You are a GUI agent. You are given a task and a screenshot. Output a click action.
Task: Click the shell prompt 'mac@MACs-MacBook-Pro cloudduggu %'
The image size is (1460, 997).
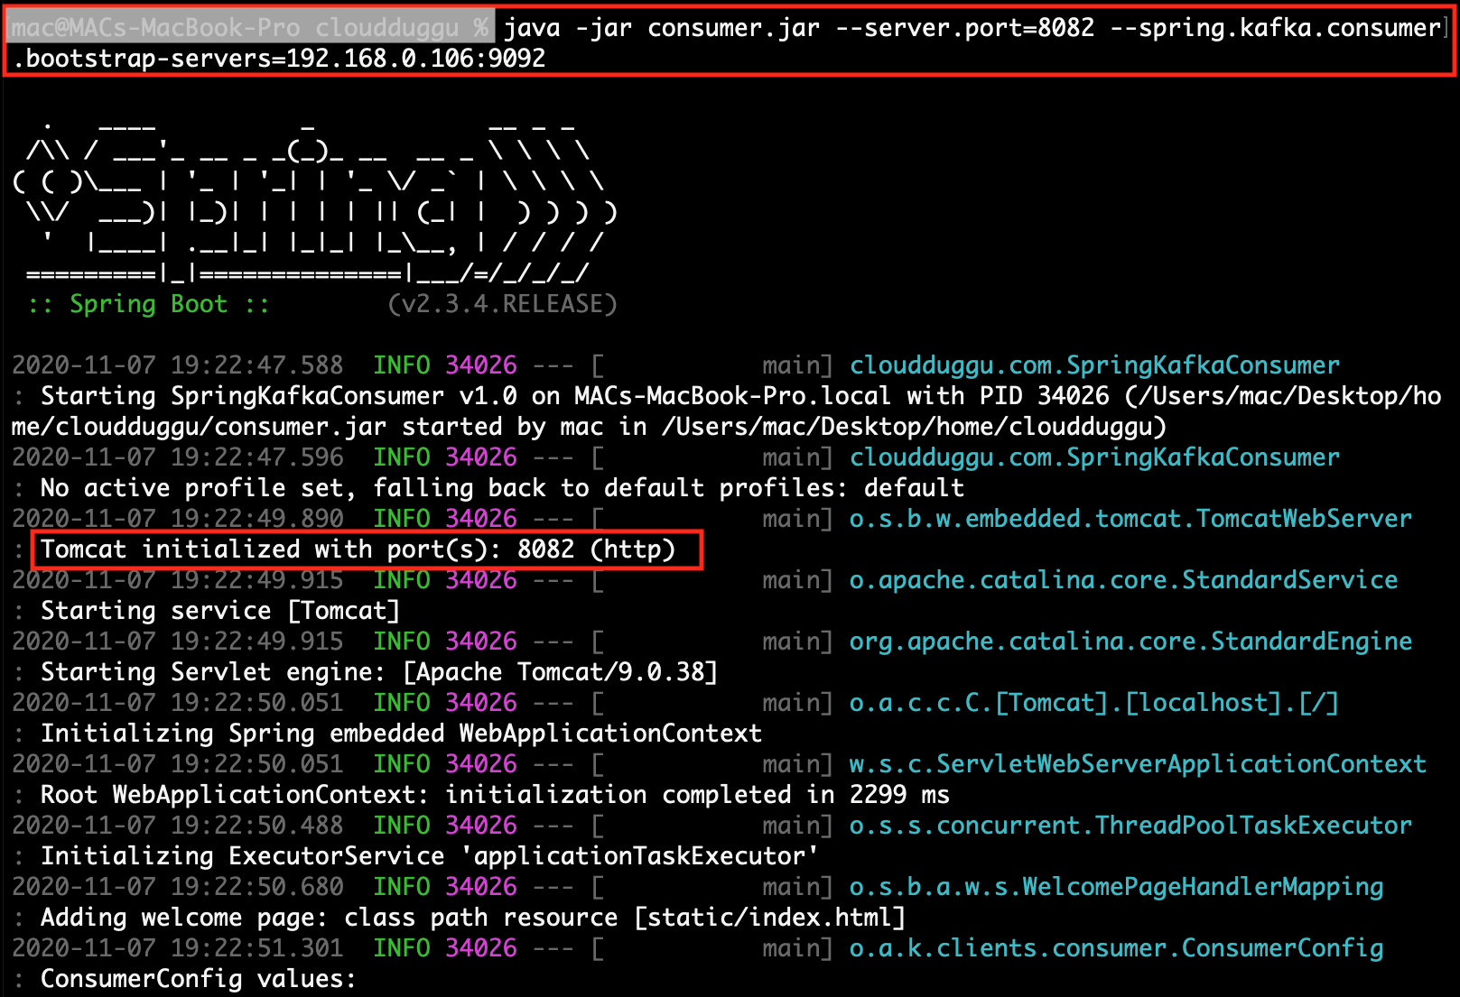[x=250, y=28]
